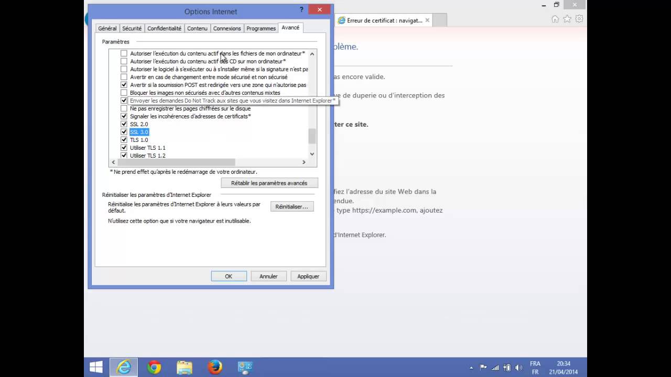Select the SSL 3.0 list item text
This screenshot has height=377, width=671.
click(x=139, y=132)
